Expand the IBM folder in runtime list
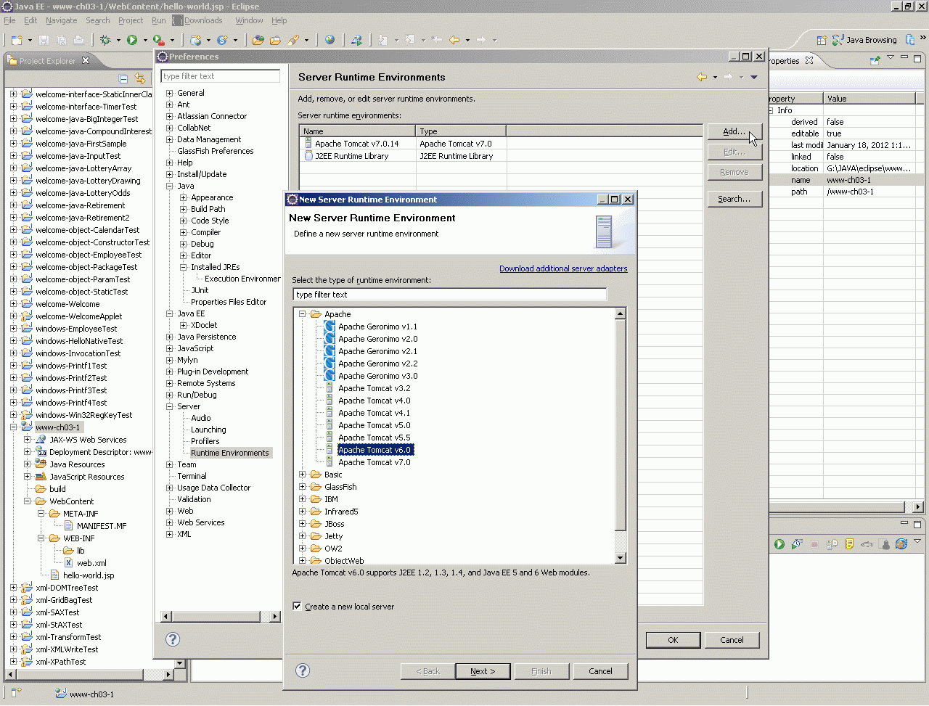 [x=303, y=499]
